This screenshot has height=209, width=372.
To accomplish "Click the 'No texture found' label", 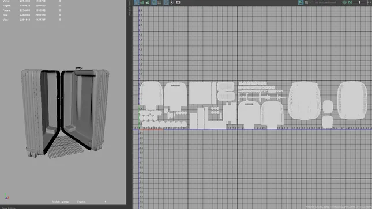I will tap(325, 3).
